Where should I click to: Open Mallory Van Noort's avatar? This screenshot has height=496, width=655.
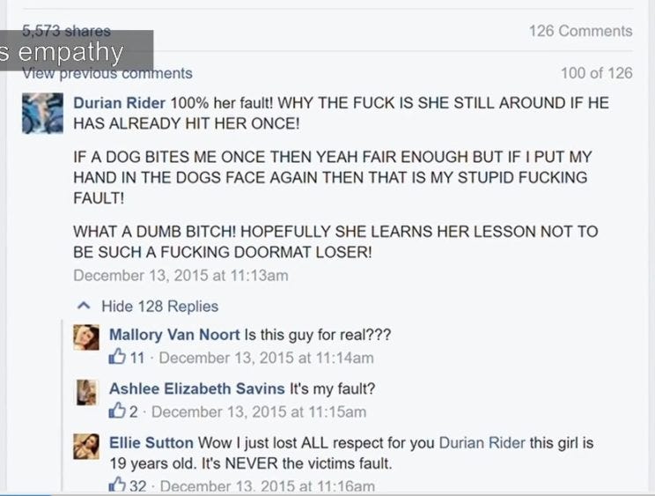coord(86,337)
